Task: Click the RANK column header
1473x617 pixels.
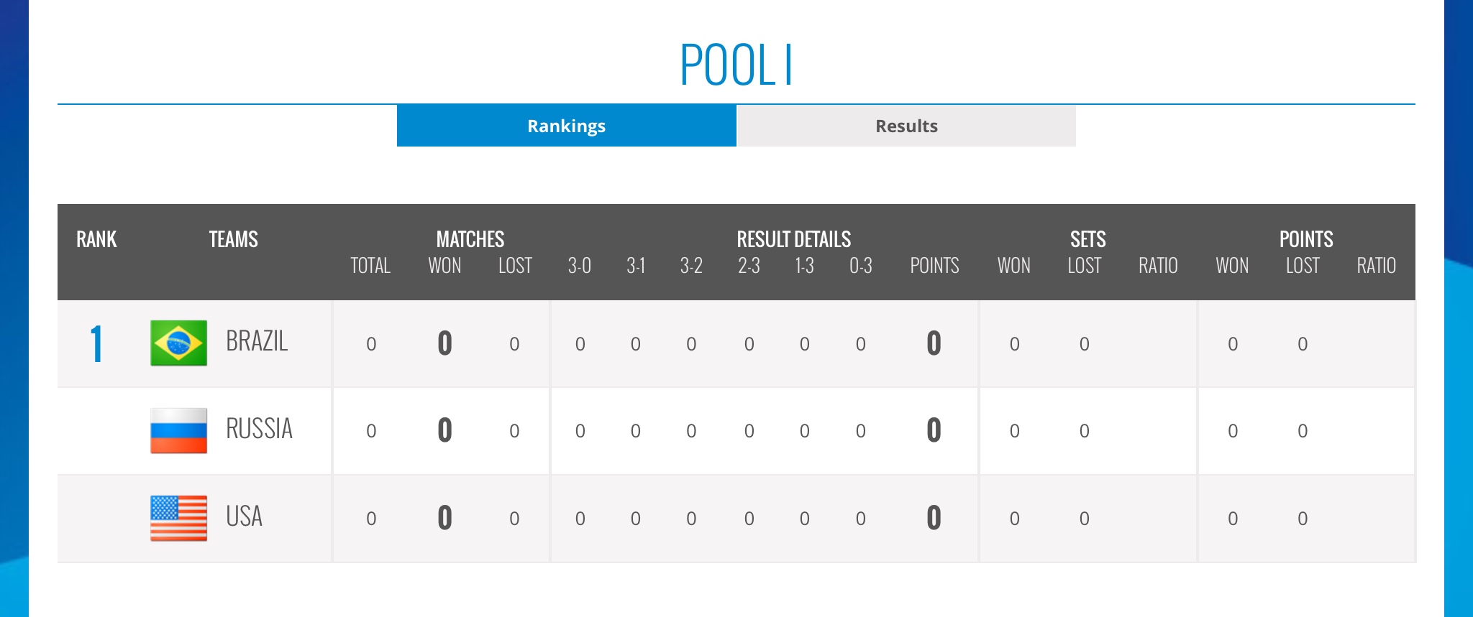Action: tap(96, 239)
